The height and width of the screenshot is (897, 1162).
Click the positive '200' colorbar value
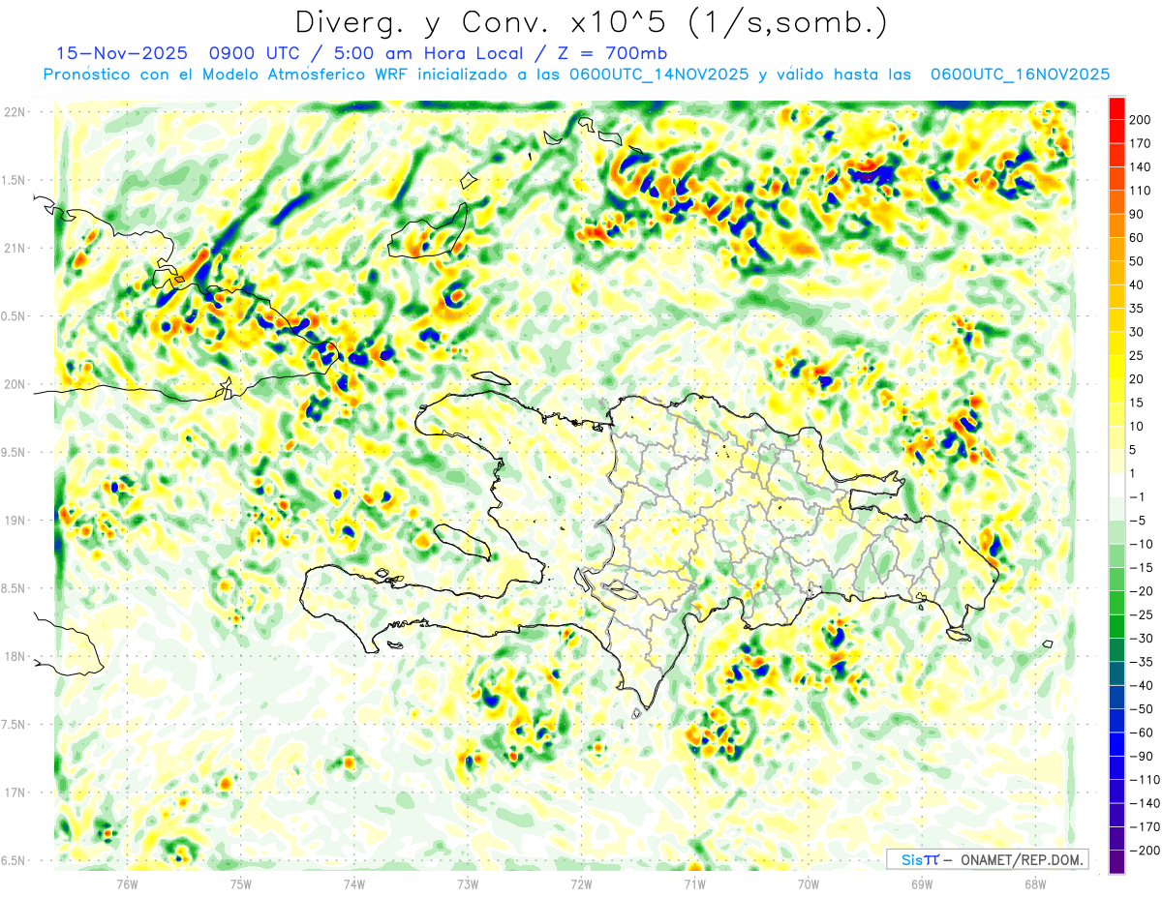tap(1140, 120)
